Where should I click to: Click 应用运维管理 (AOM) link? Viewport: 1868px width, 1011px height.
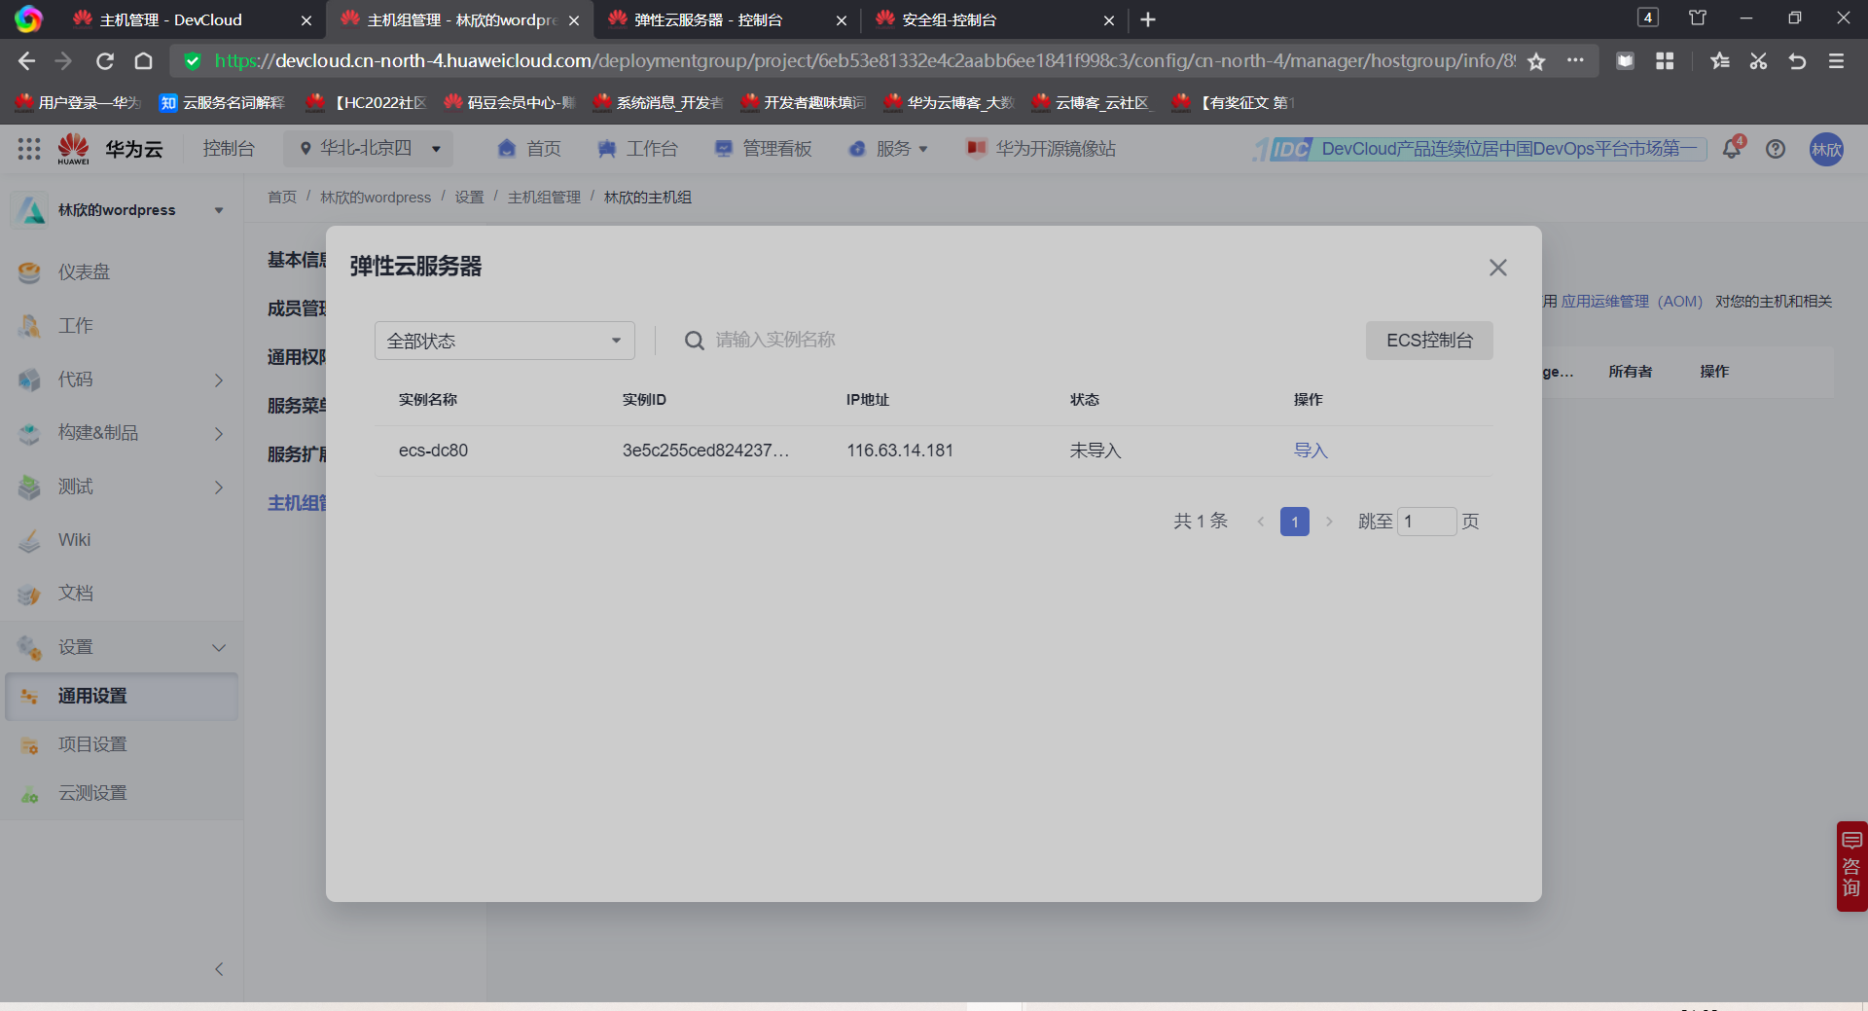coord(1632,302)
